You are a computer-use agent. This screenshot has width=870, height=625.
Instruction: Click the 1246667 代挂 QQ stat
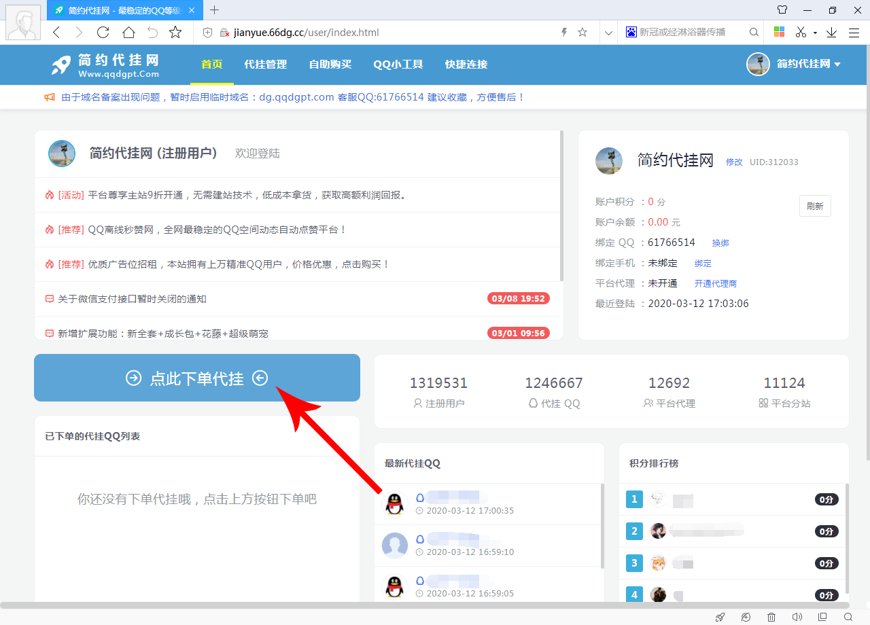pos(554,392)
